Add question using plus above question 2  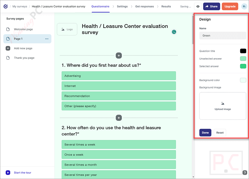tap(119, 118)
